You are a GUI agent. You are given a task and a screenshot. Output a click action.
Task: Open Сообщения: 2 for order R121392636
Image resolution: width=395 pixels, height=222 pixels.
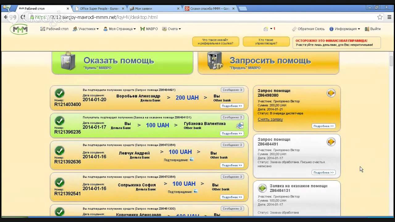coord(232,145)
